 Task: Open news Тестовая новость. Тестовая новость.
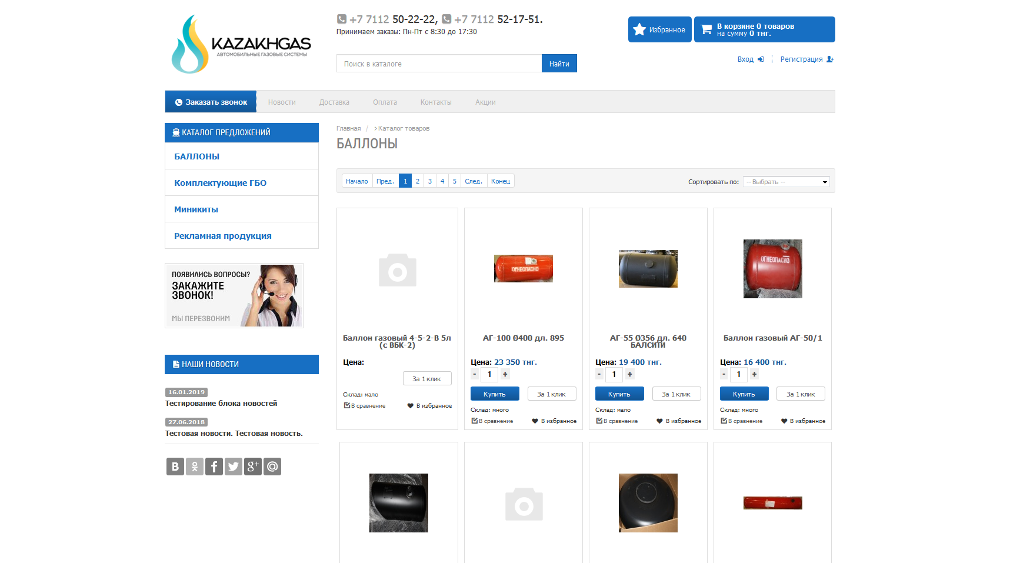(234, 434)
